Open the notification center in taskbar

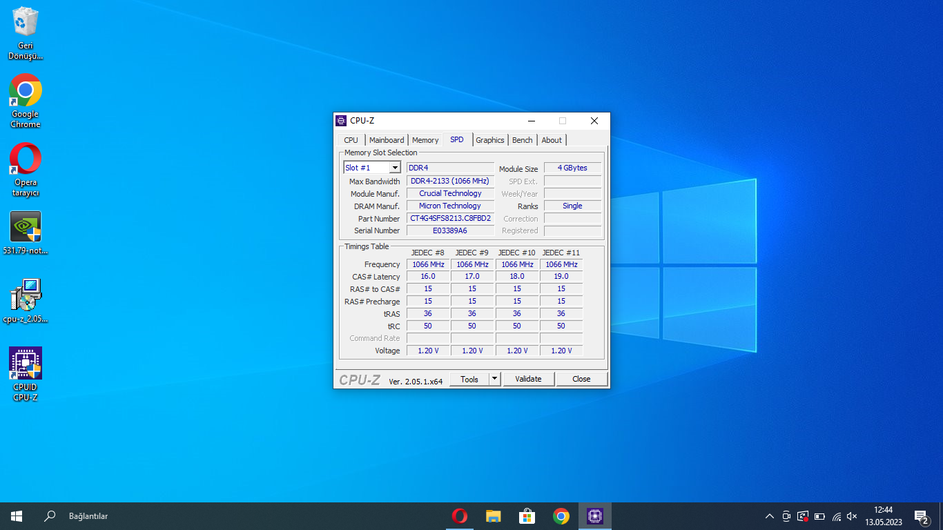(x=921, y=516)
